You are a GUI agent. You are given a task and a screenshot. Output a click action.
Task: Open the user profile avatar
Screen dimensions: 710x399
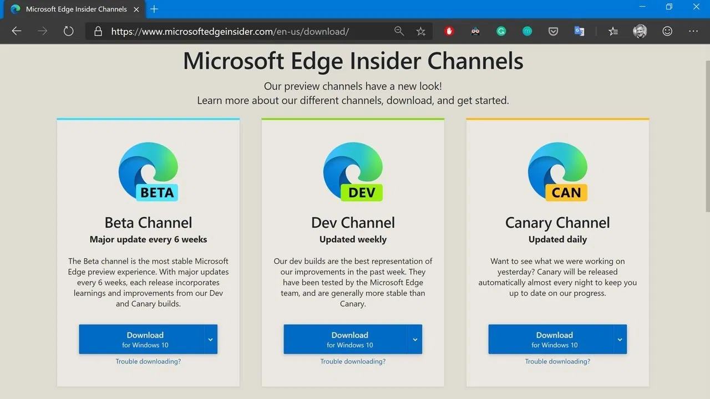[x=640, y=31]
